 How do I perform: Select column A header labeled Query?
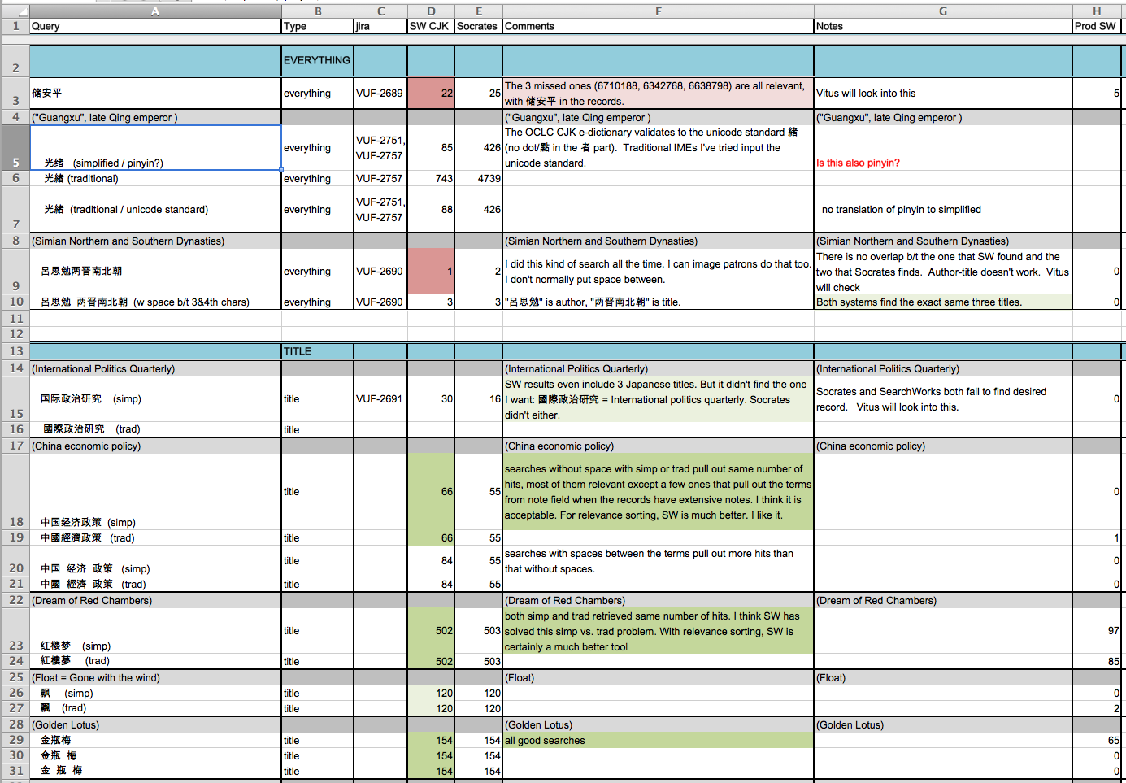click(x=154, y=11)
